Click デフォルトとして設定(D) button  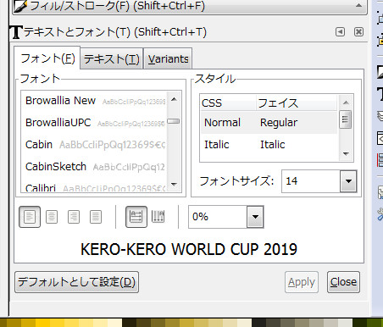point(76,282)
